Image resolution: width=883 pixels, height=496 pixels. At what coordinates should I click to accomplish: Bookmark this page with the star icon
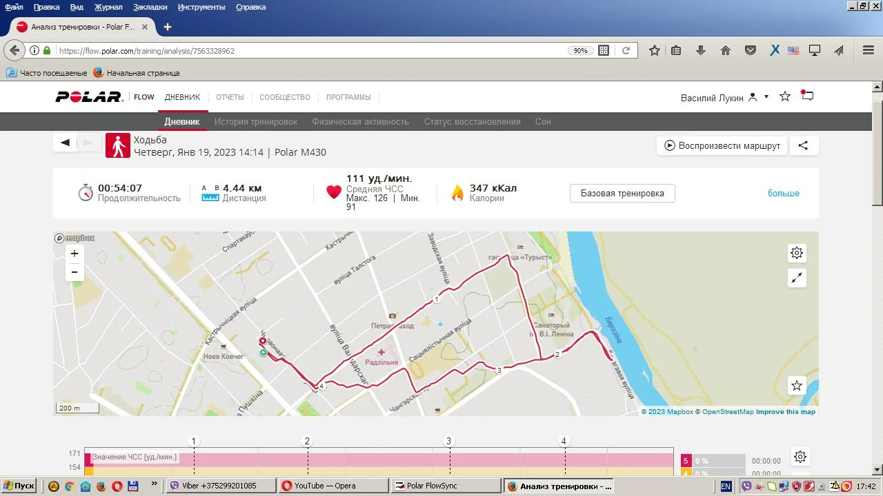[x=655, y=50]
